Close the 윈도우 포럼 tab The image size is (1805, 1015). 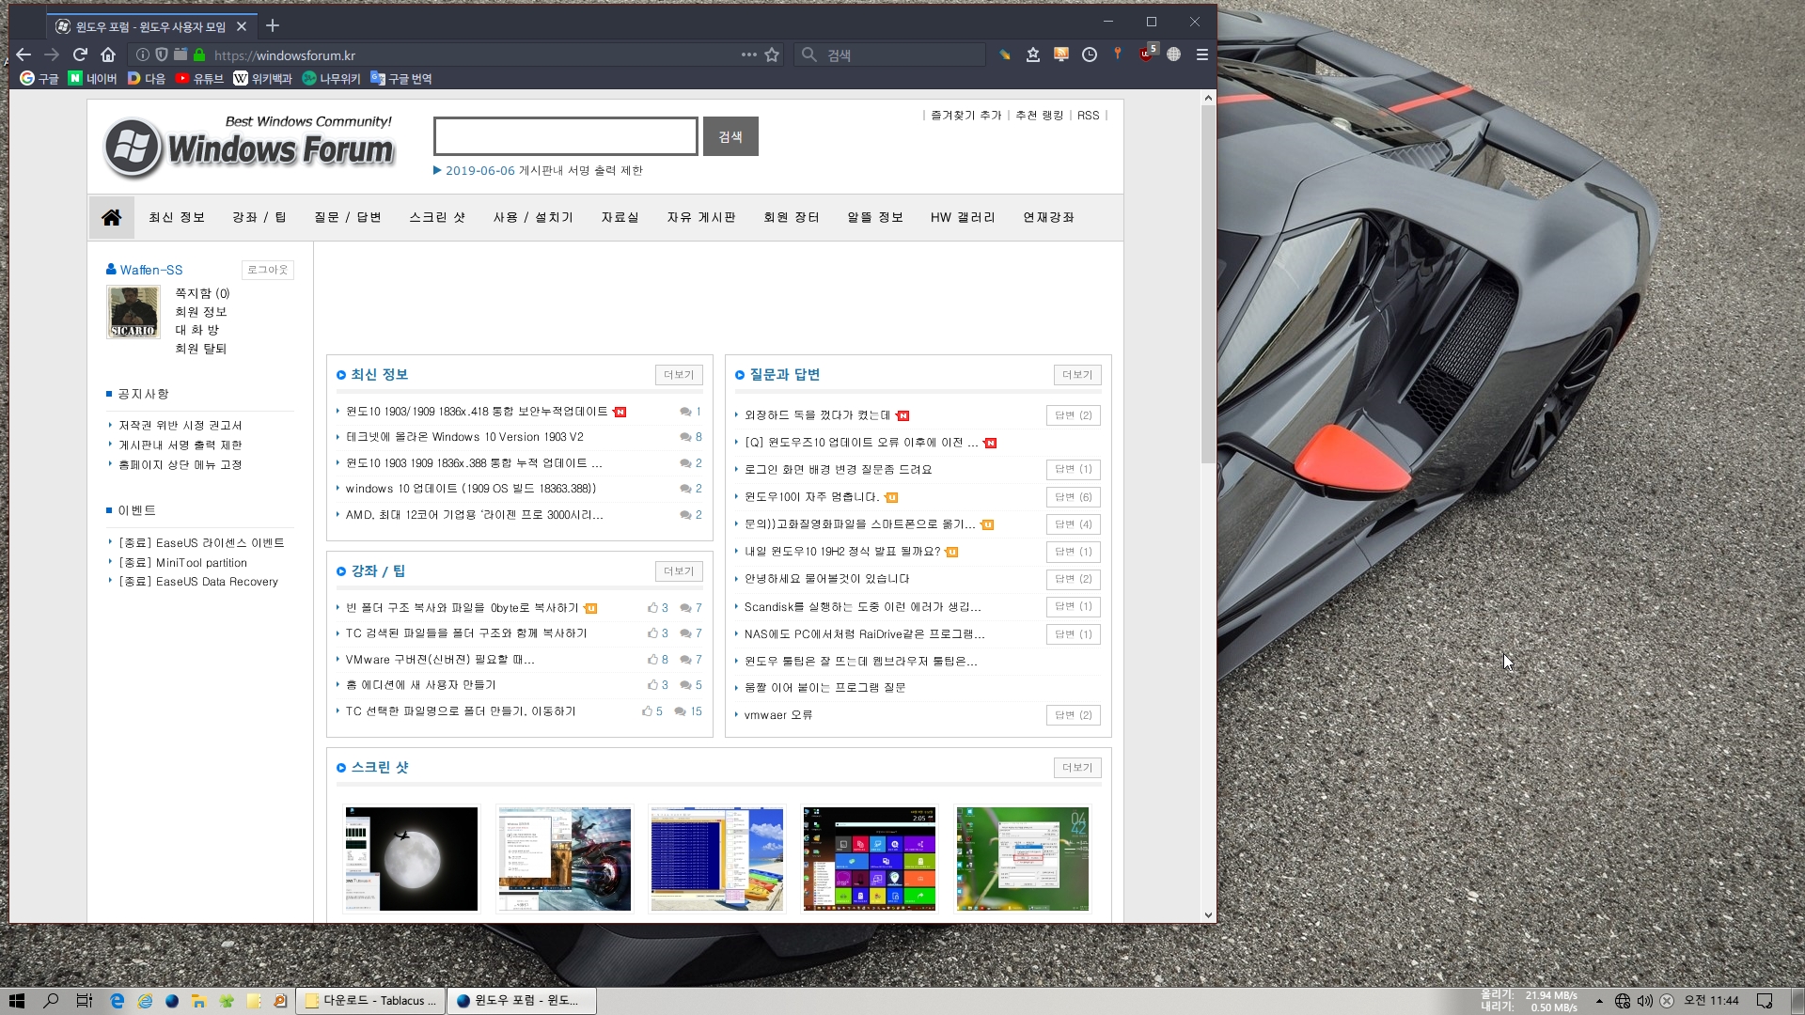[x=242, y=26]
